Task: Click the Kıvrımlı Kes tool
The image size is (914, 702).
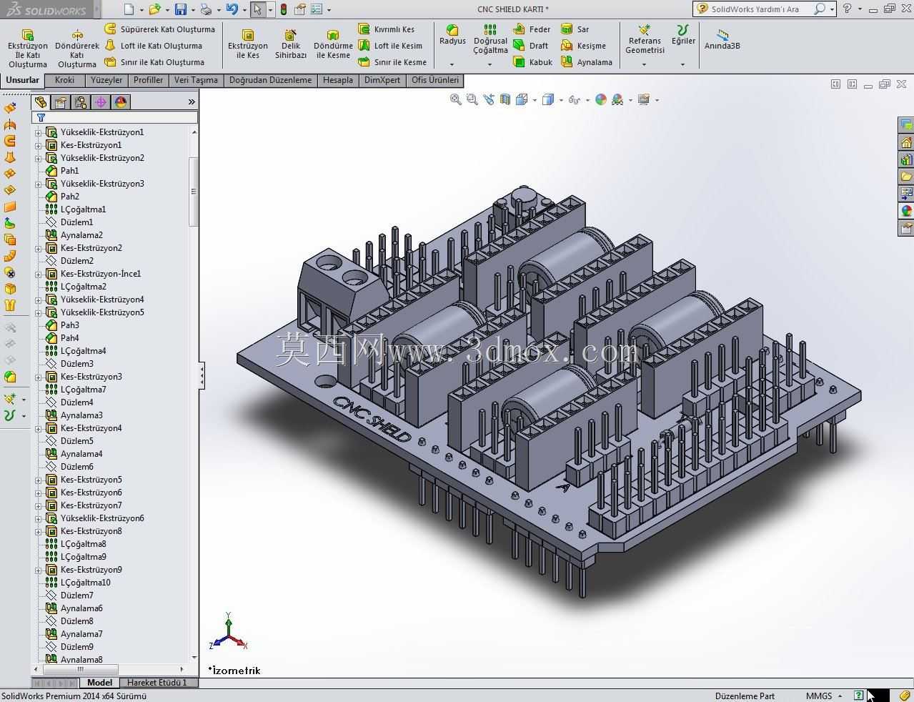Action: click(x=386, y=29)
